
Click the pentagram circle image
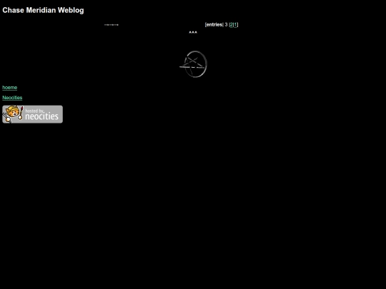pyautogui.click(x=193, y=64)
